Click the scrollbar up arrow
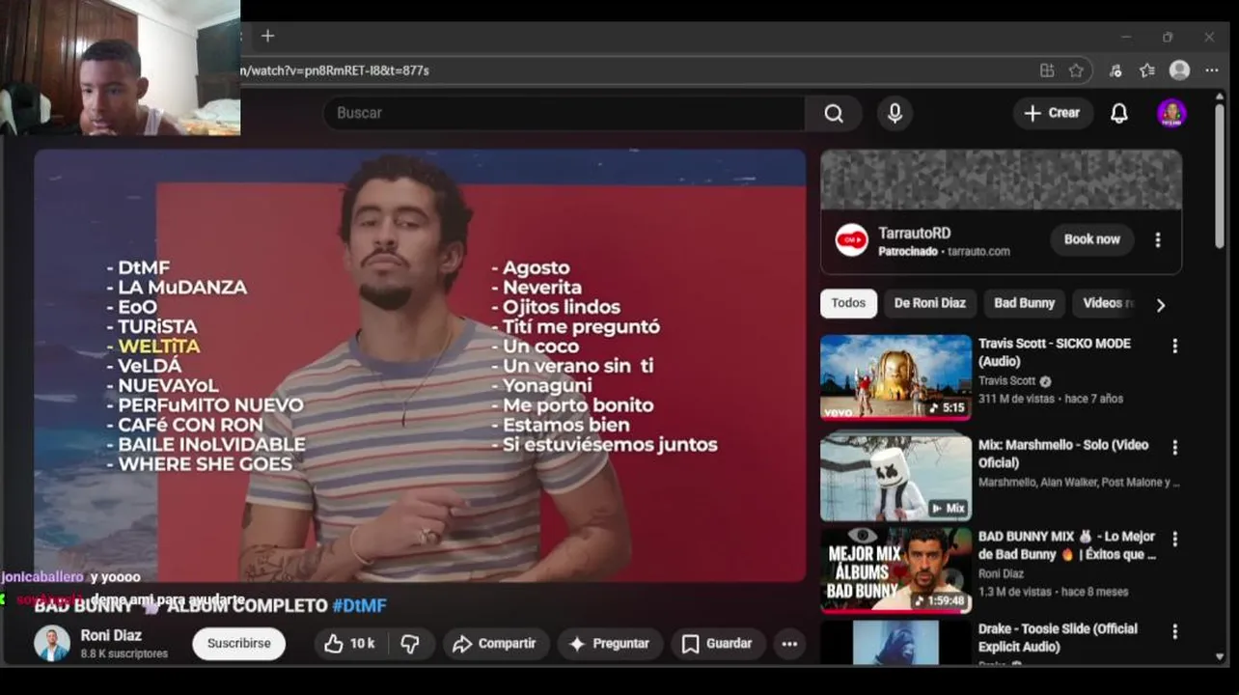Viewport: 1239px width, 695px height. (x=1220, y=96)
